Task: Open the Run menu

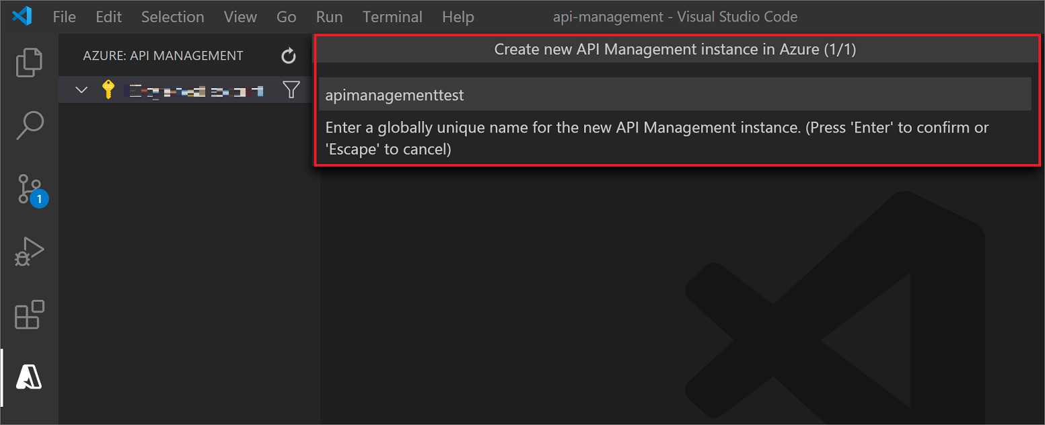Action: (x=329, y=16)
